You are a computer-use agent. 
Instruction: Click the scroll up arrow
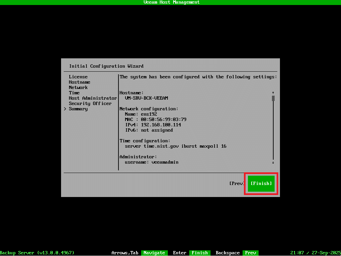pos(273,93)
